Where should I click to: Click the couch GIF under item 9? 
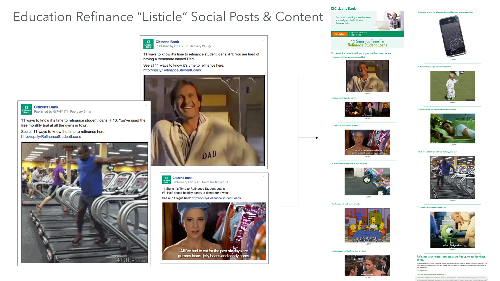(453, 129)
